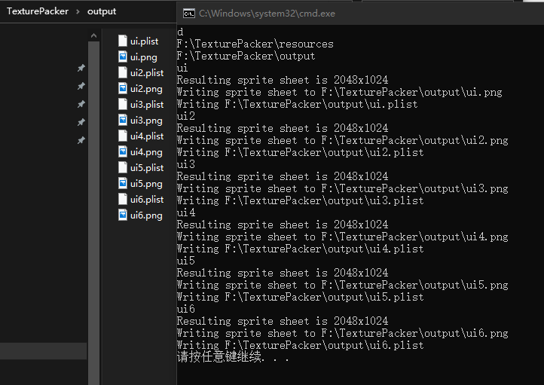Viewport: 544px width, 385px height.
Task: Click the Writing ...\output\ui4.plist console line
Action: coord(300,249)
